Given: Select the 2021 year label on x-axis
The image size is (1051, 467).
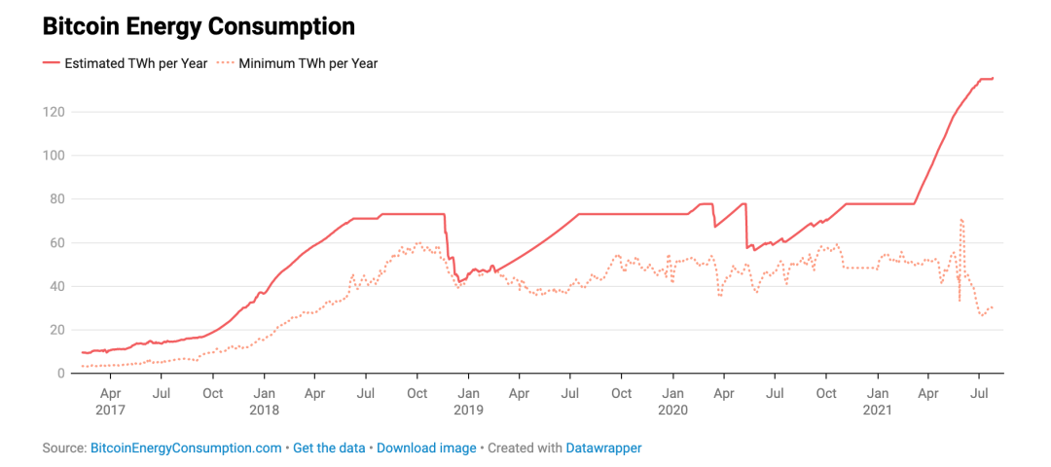Looking at the screenshot, I should click(x=877, y=410).
